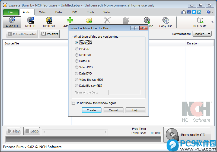Click the blue Help question mark icon
Image resolution: width=217 pixels, height=152 pixels.
(208, 12)
